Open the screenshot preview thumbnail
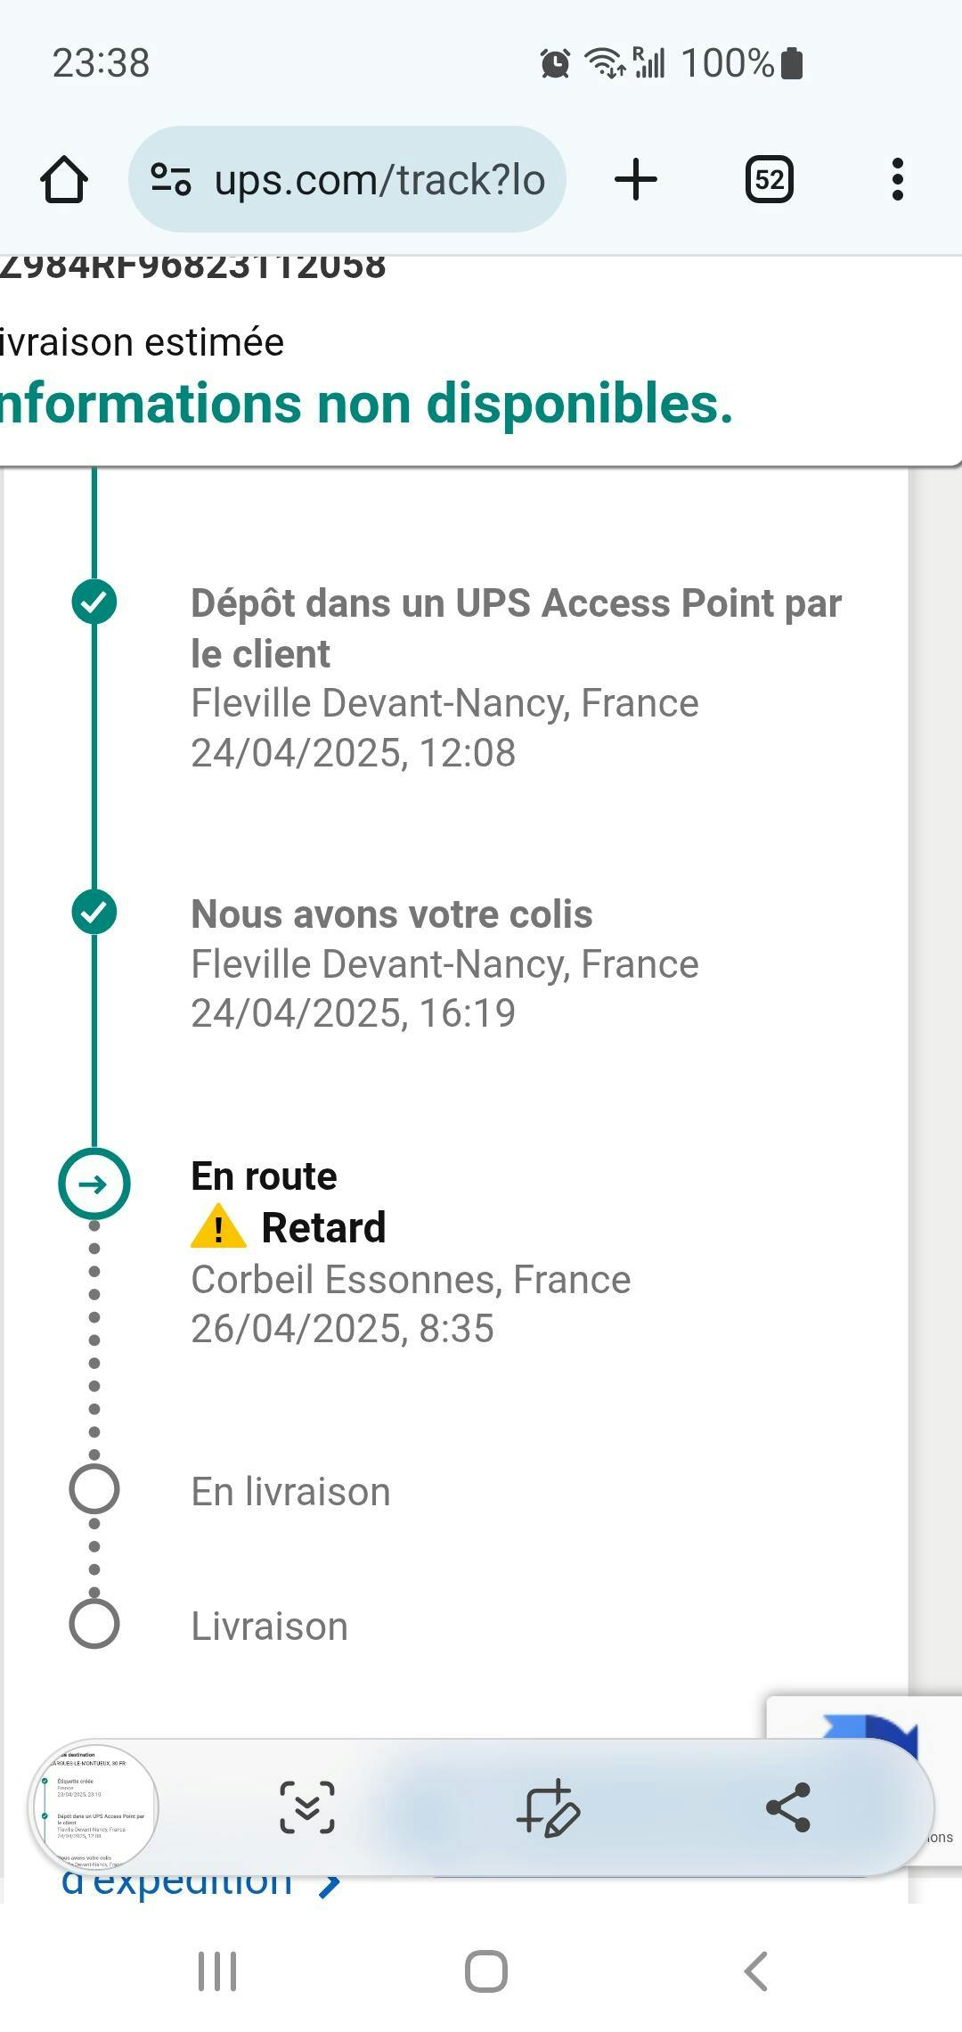Image resolution: width=962 pixels, height=2032 pixels. coord(94,1807)
